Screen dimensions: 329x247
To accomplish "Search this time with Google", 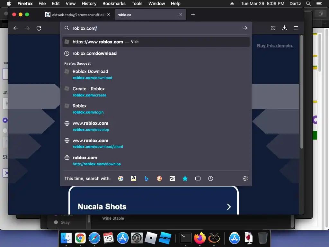I will pos(121,178).
